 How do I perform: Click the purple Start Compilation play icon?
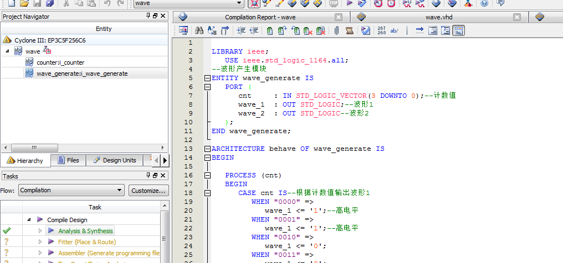pos(349,3)
